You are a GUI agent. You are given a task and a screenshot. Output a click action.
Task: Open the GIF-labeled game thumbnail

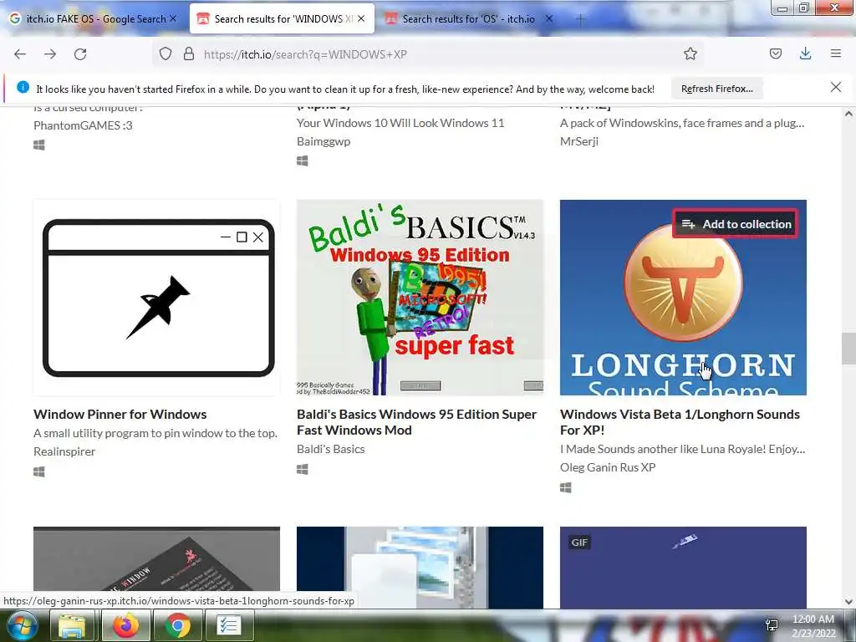pyautogui.click(x=683, y=568)
